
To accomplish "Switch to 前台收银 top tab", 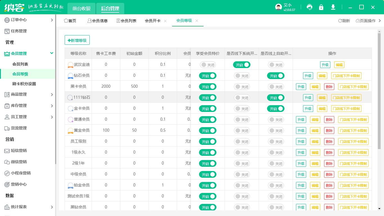I will [x=82, y=8].
